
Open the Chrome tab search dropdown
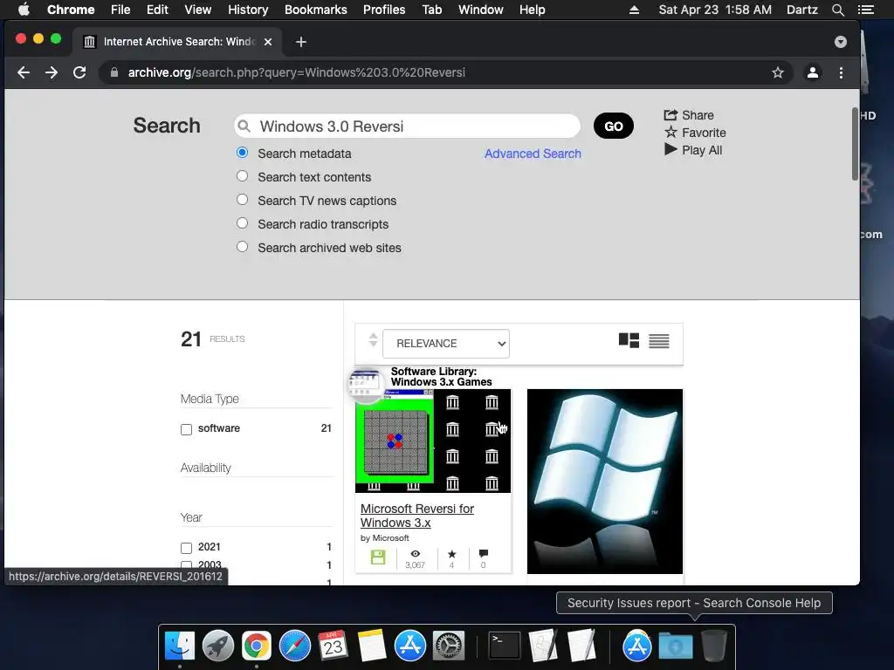(x=841, y=42)
